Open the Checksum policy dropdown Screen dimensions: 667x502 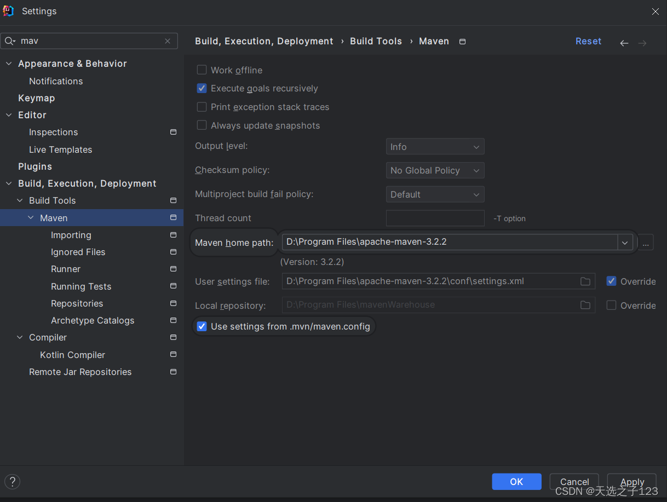click(435, 170)
